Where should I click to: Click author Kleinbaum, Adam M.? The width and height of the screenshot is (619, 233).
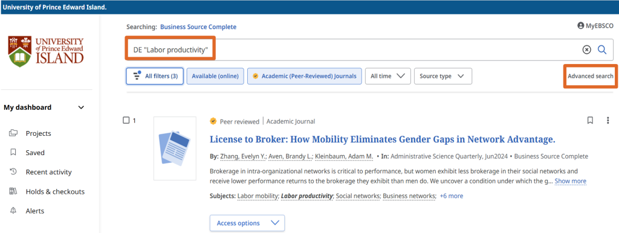(343, 156)
